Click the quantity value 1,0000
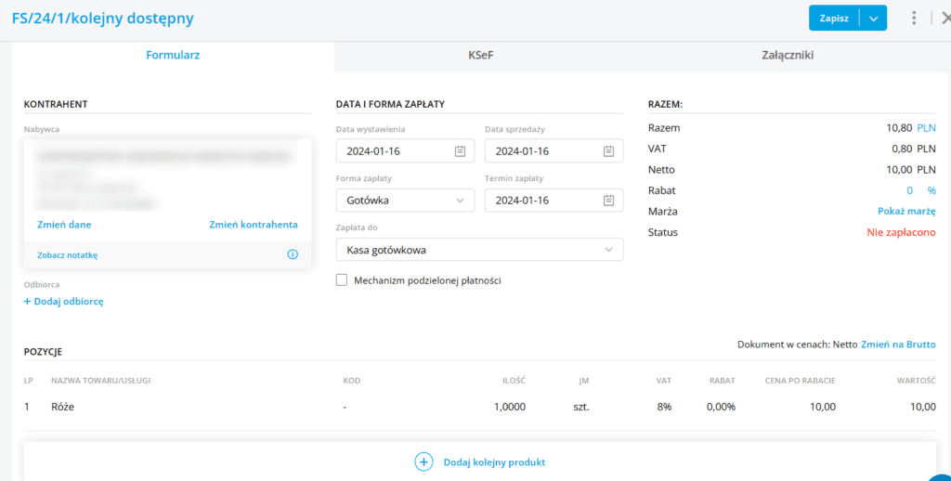This screenshot has height=481, width=951. (x=508, y=407)
